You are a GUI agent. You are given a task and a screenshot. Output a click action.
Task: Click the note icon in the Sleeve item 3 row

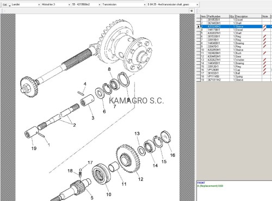(x=264, y=27)
